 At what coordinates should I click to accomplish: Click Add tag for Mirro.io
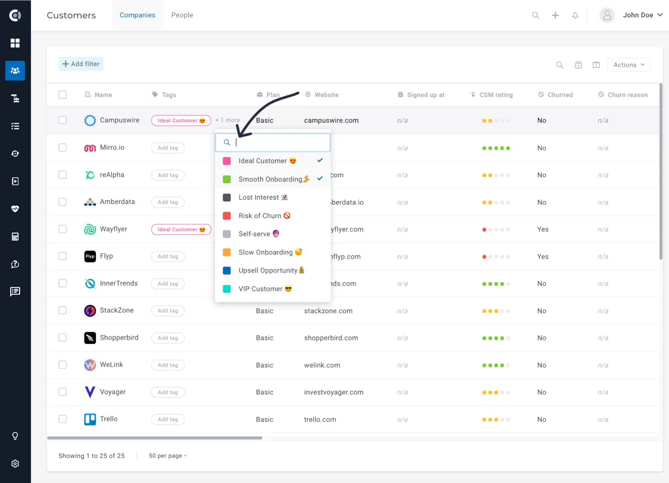tap(168, 148)
